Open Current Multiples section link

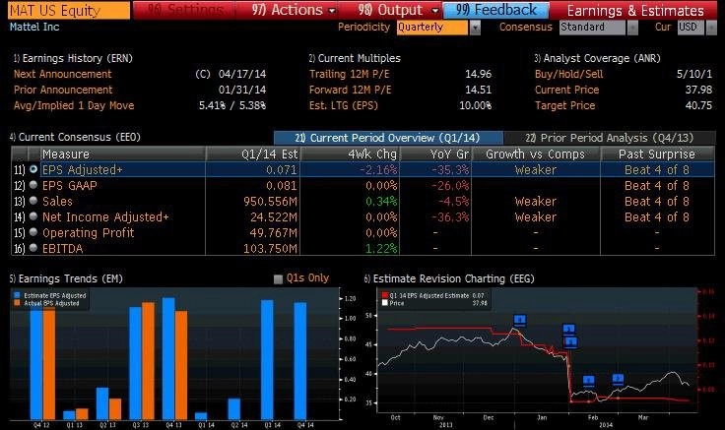[x=355, y=58]
